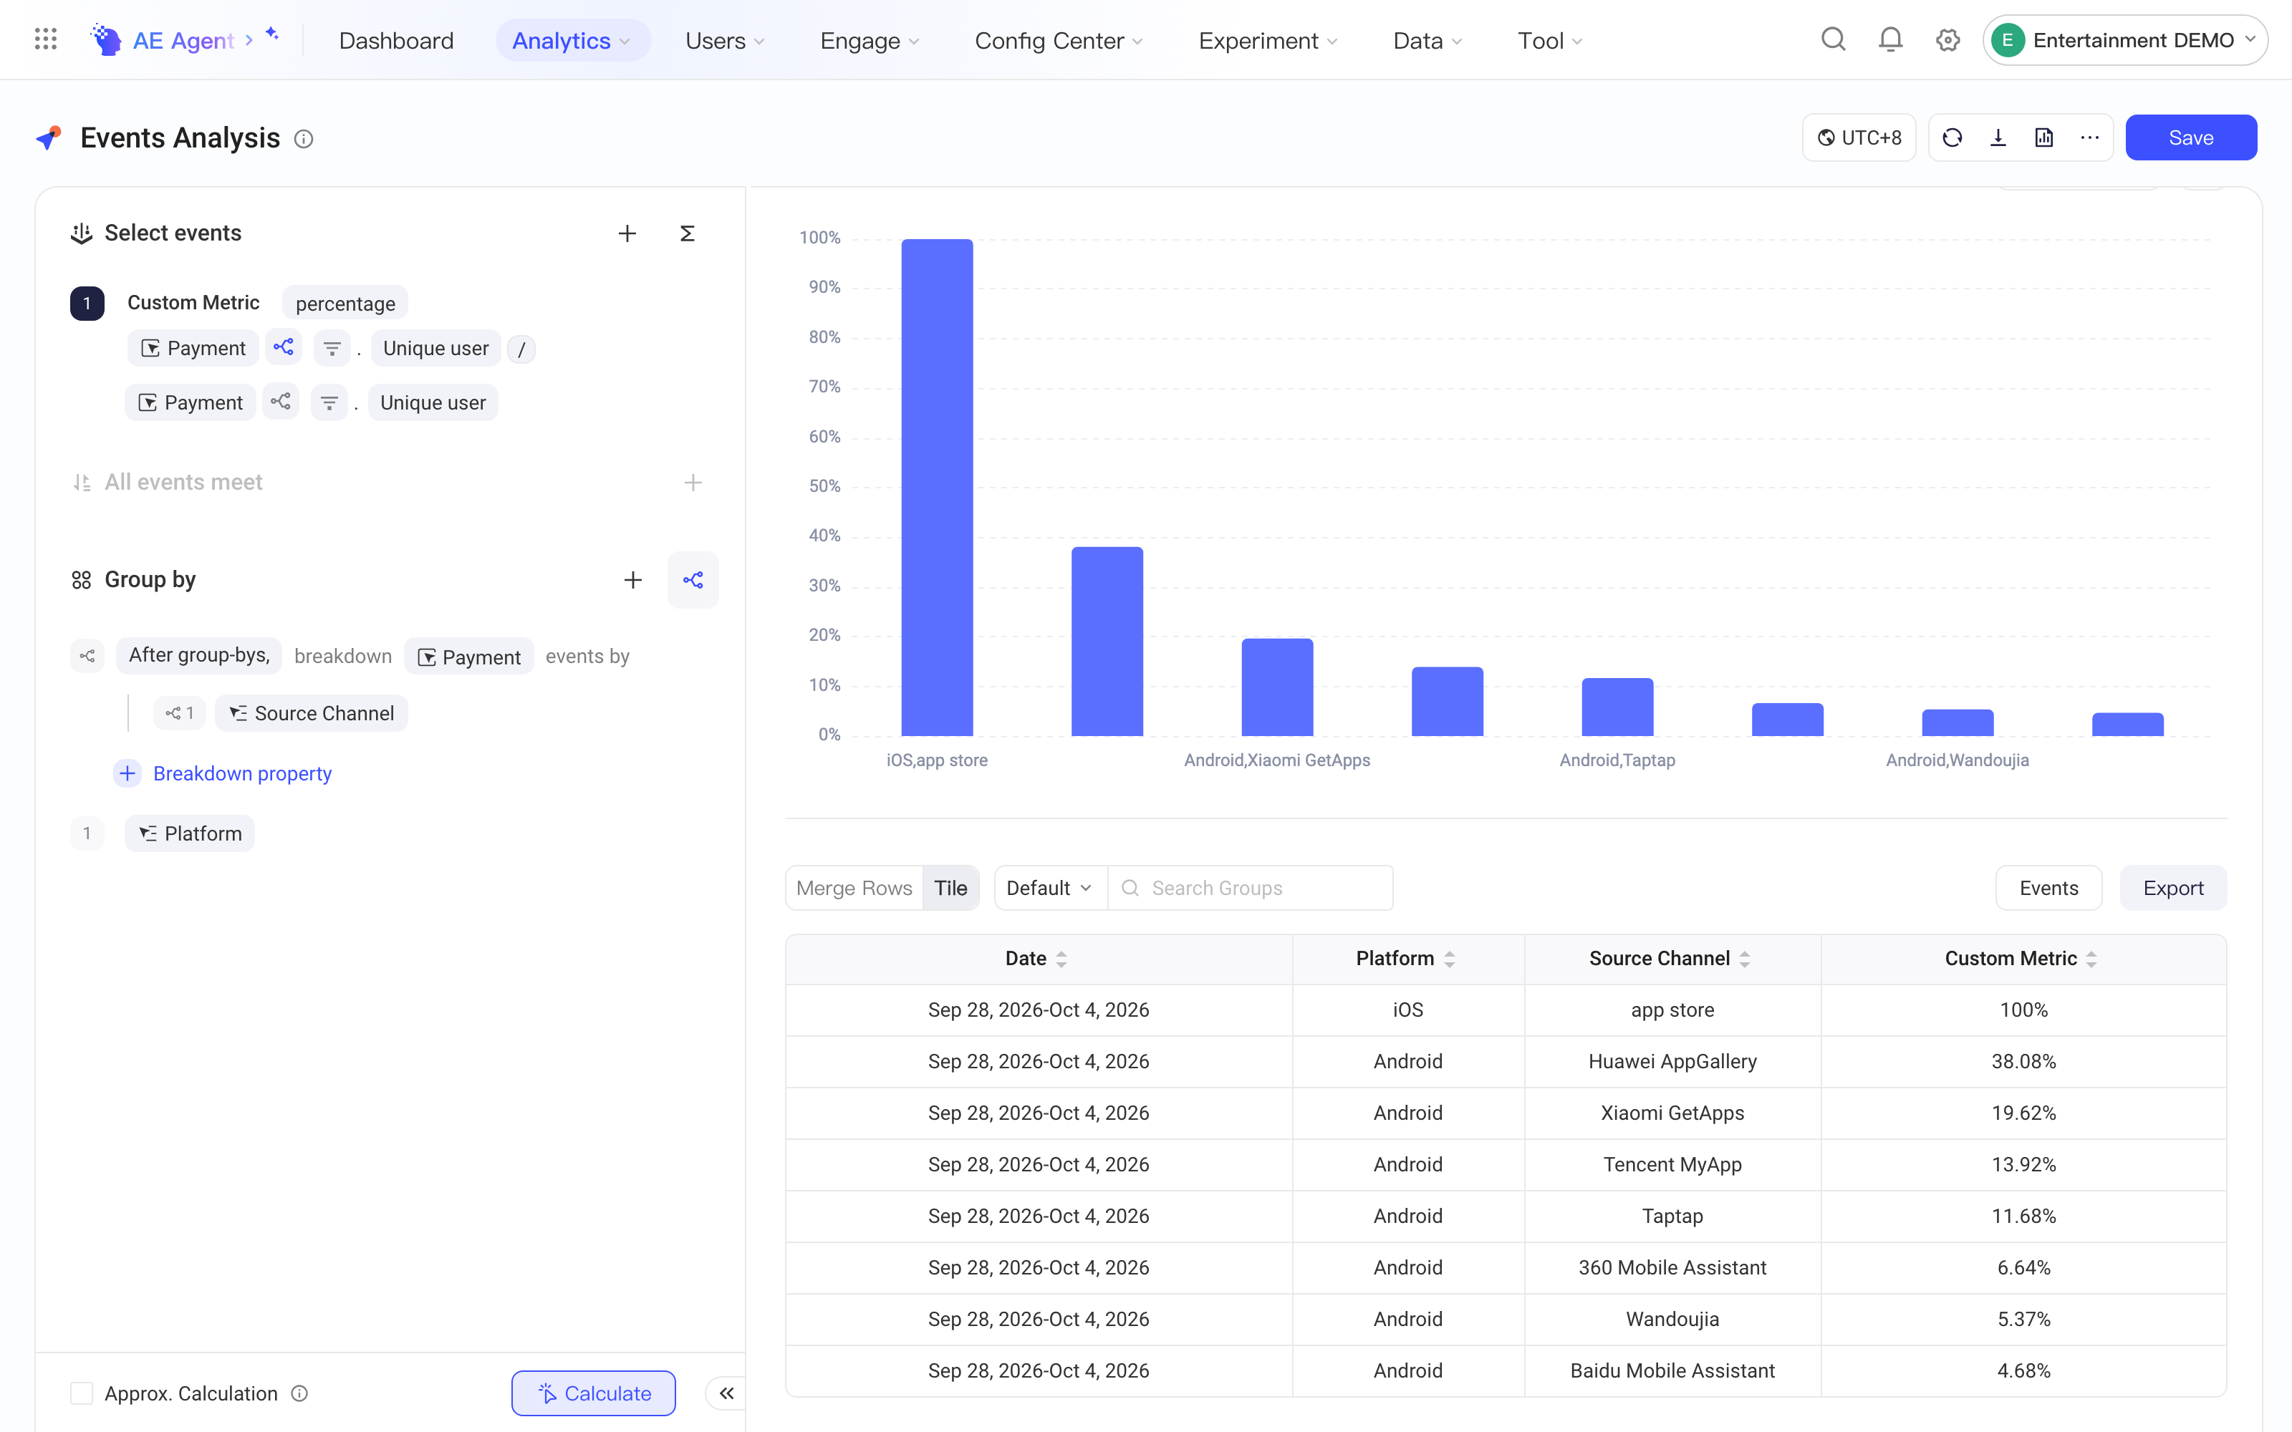
Task: Collapse the left panel with double-arrow
Action: click(x=726, y=1392)
